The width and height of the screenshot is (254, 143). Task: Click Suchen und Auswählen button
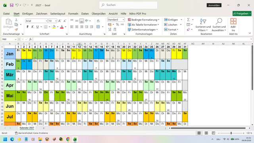tap(219, 25)
